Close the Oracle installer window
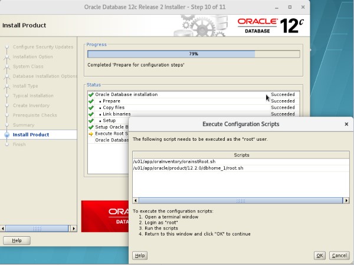Viewport: 354px width, 265px height. 303,7
